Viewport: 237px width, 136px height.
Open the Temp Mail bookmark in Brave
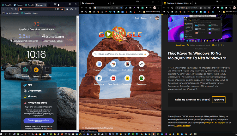pyautogui.click(x=29, y=13)
